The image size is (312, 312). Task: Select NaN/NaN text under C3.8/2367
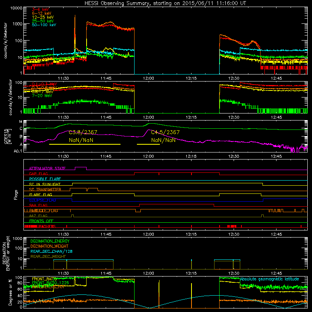click(x=81, y=140)
